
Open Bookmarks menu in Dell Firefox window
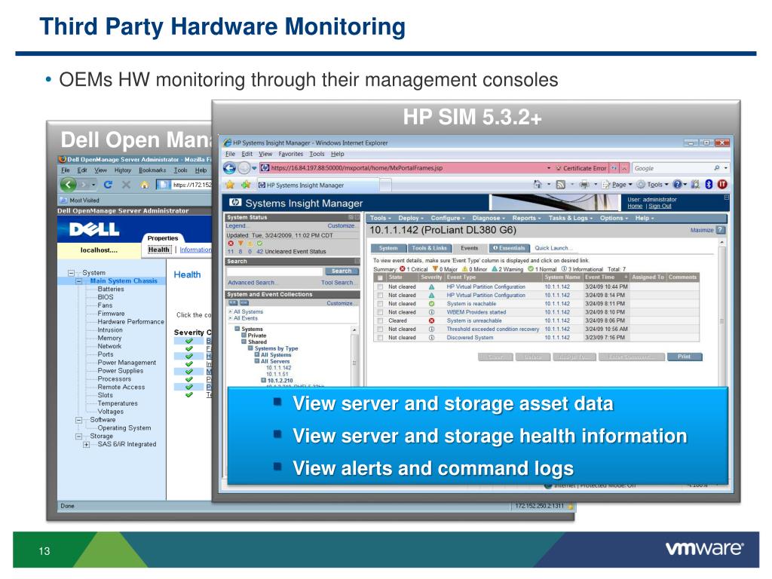(x=152, y=170)
